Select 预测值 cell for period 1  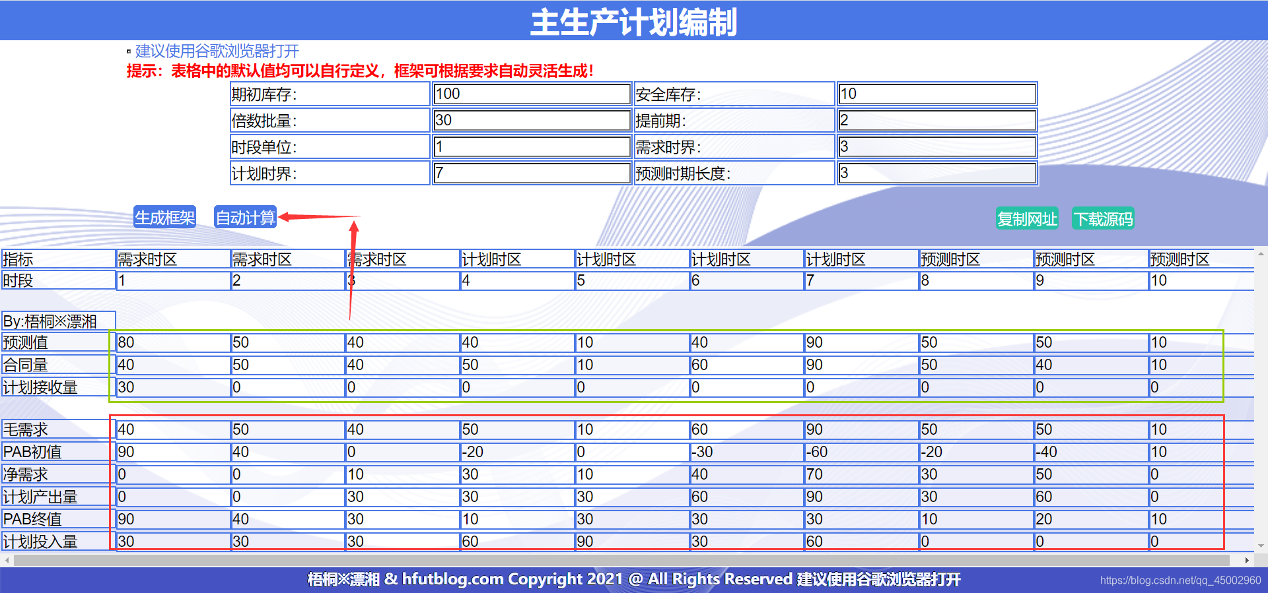(173, 342)
